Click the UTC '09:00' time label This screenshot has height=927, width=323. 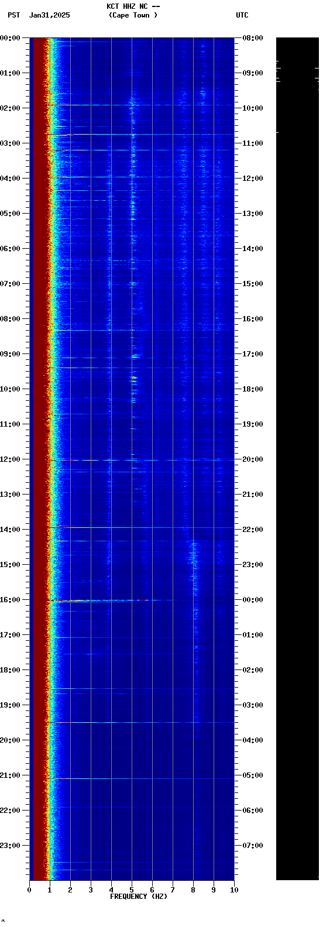[253, 73]
